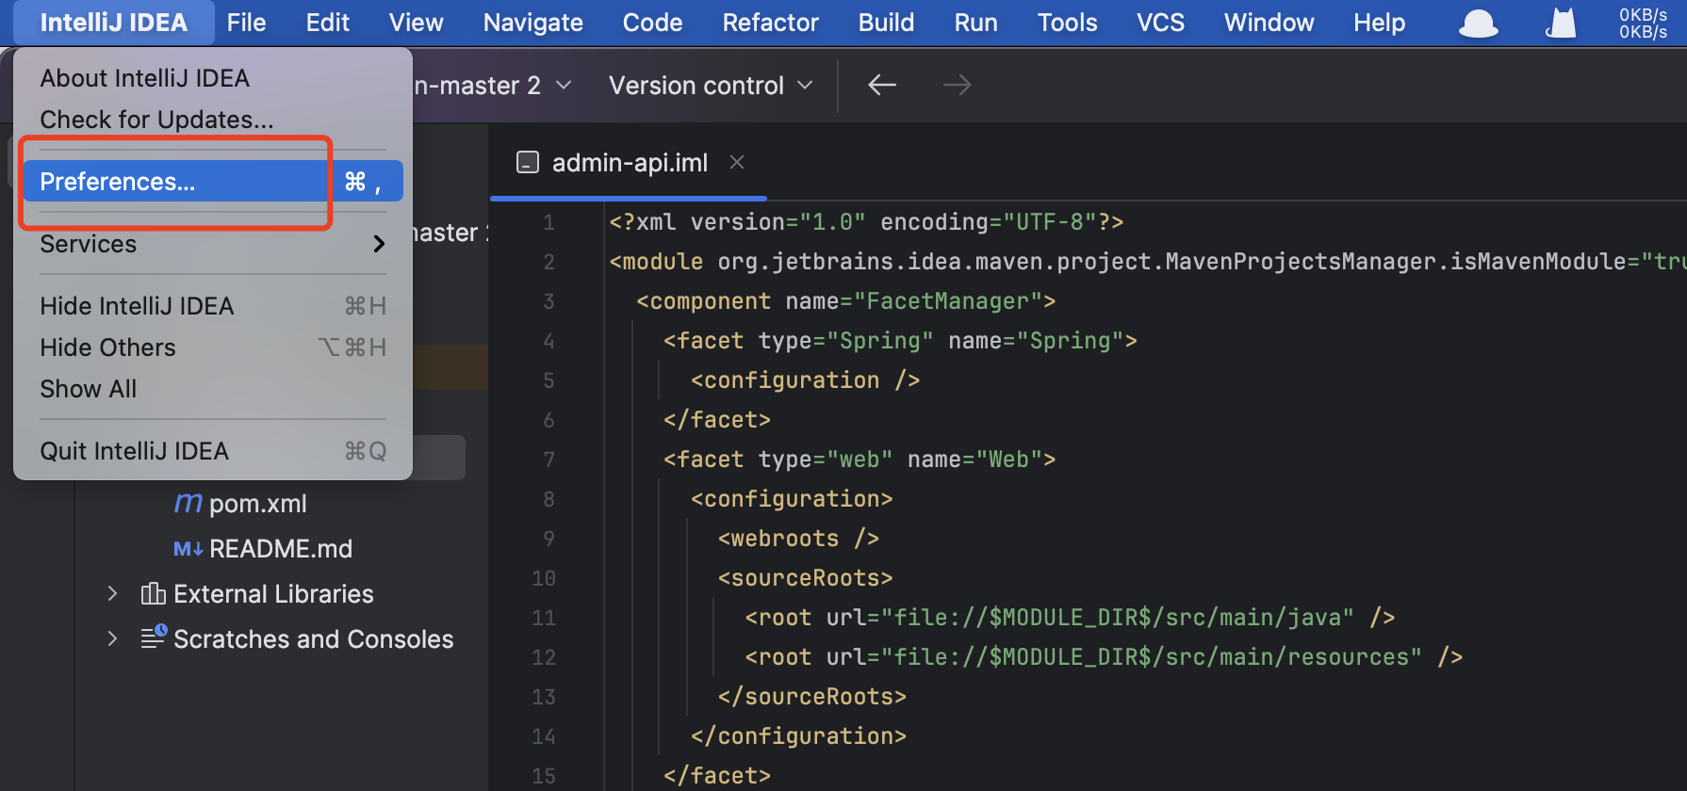Click the External Libraries icon

pos(153,594)
